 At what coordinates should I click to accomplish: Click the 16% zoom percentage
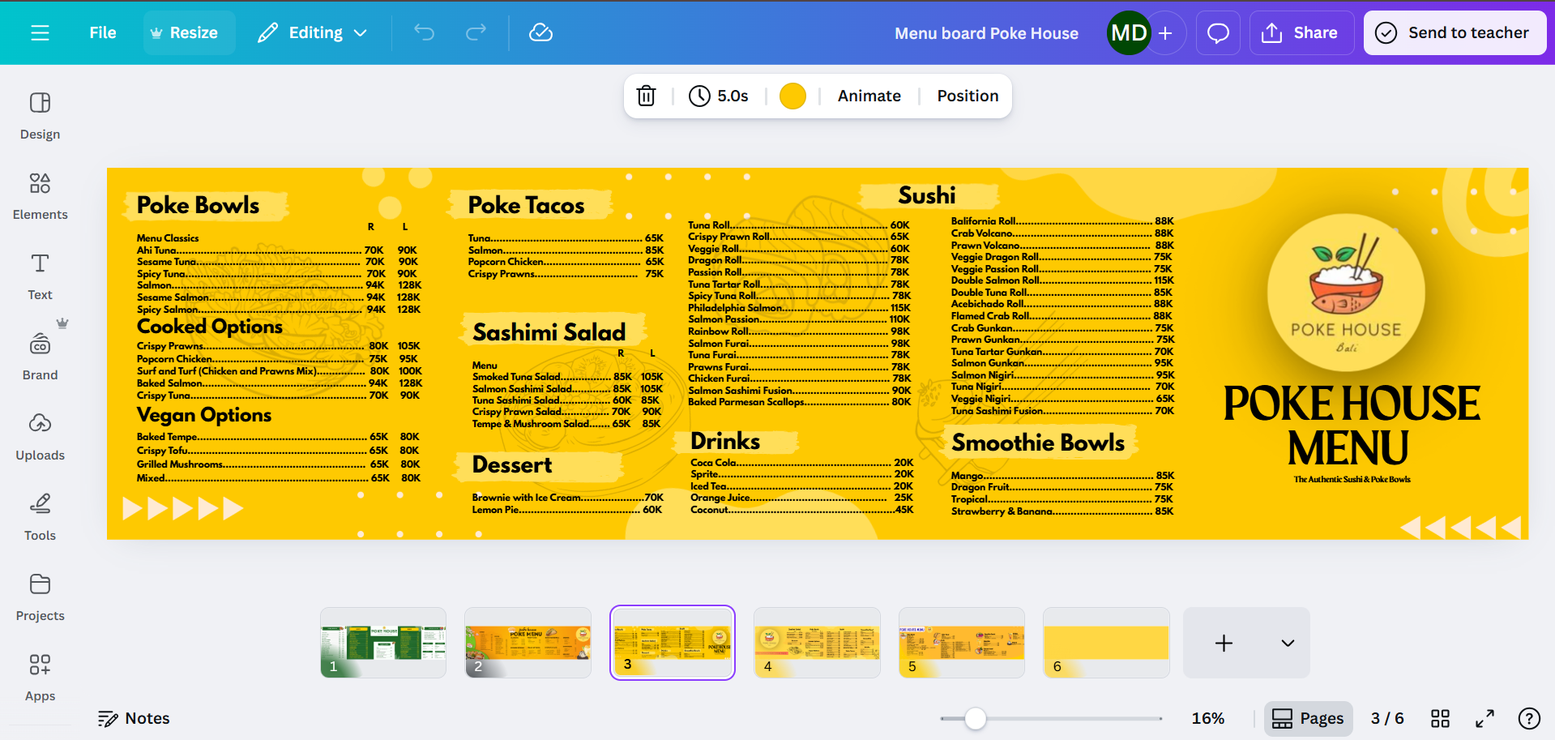click(x=1207, y=718)
